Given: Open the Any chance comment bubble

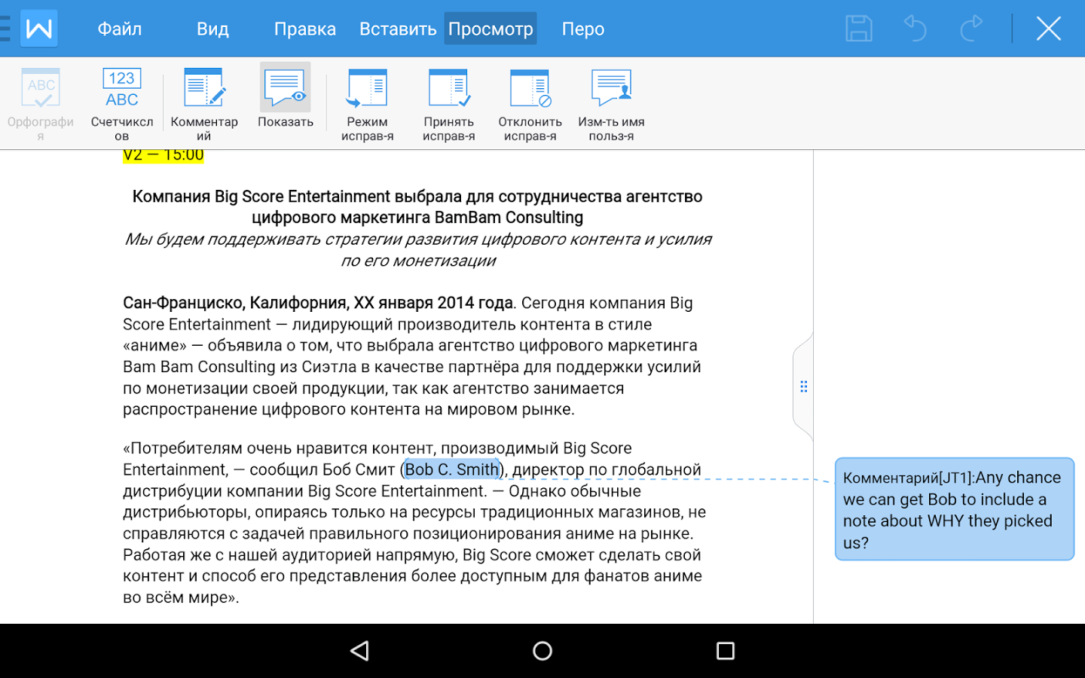Looking at the screenshot, I should (954, 509).
